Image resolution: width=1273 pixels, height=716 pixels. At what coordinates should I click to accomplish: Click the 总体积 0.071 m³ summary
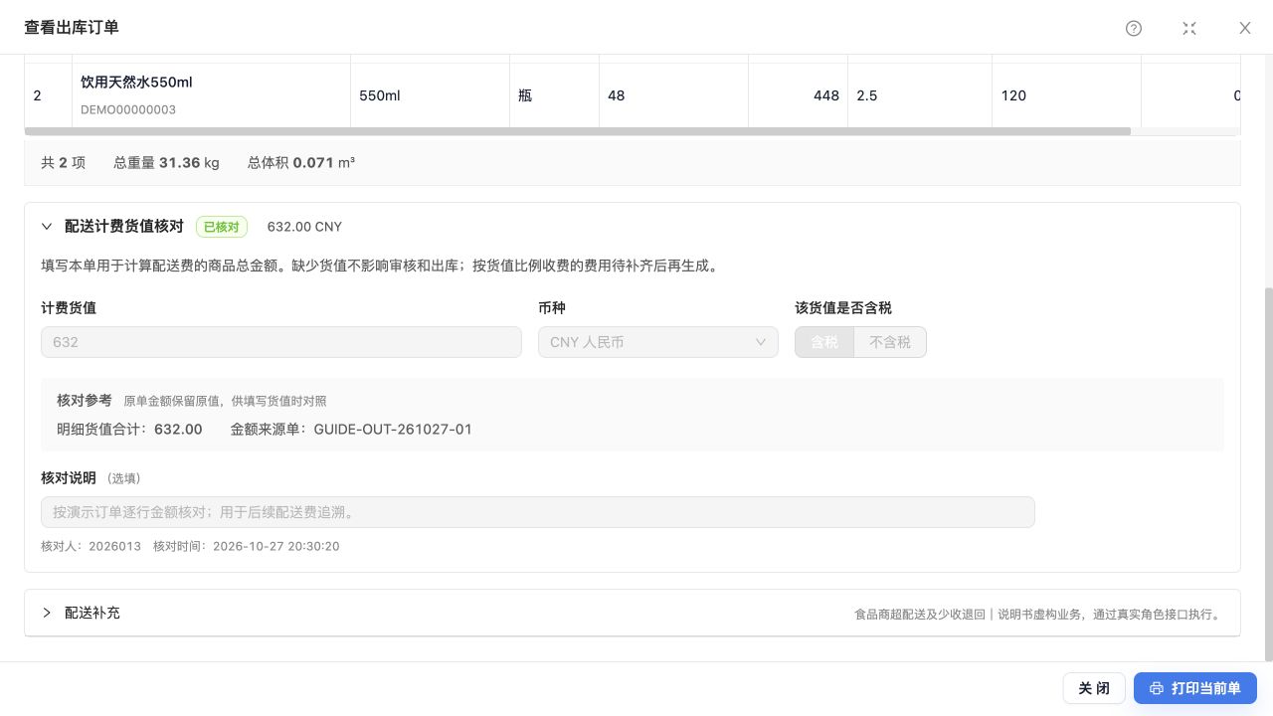tap(301, 162)
